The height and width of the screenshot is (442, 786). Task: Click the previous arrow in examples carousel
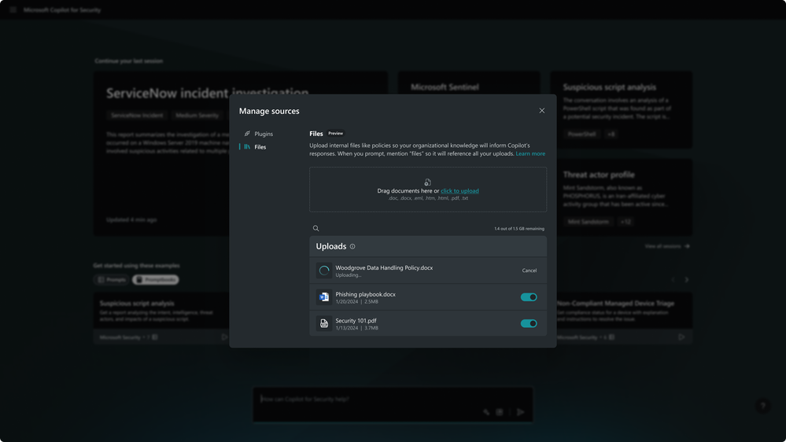673,280
